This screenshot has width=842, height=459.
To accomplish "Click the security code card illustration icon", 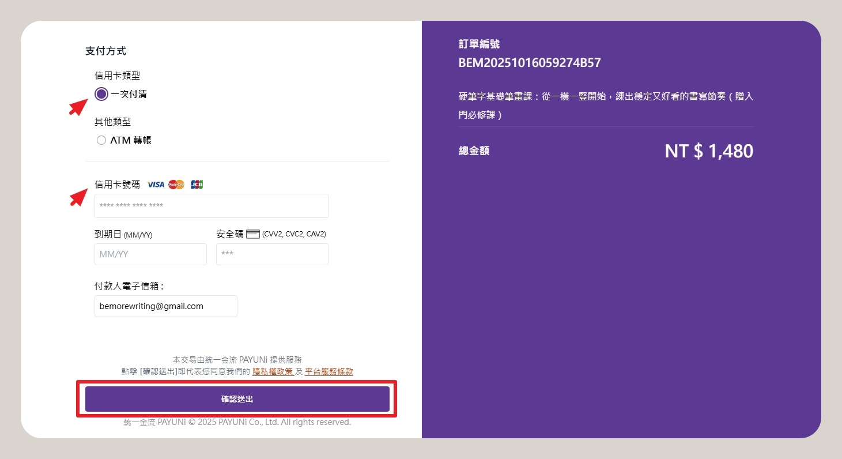I will (x=254, y=234).
